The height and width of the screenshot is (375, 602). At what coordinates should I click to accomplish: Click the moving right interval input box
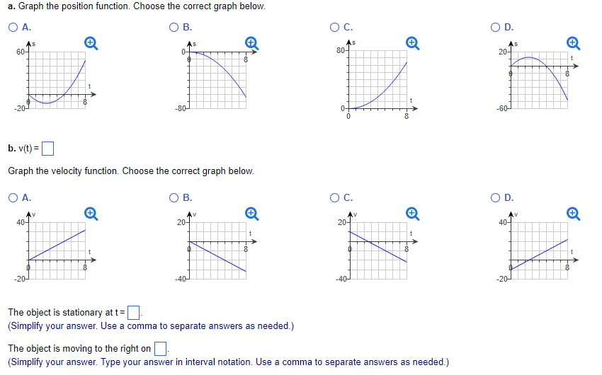tap(160, 348)
